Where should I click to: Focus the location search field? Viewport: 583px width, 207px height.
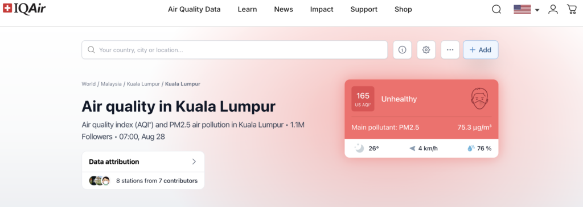coord(235,49)
